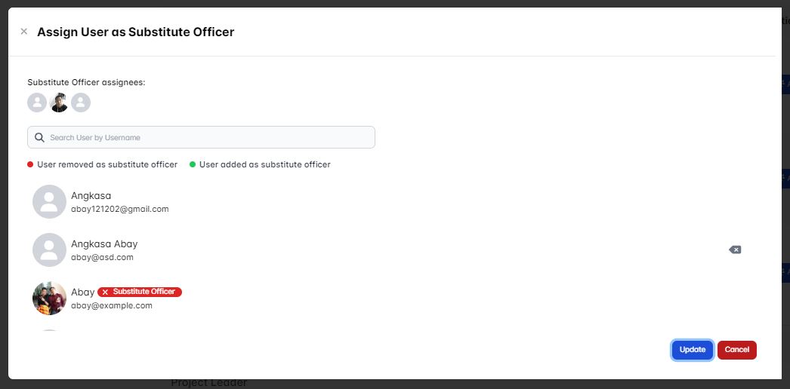This screenshot has height=389, width=790.
Task: Close the Assign User dialog with X icon
Action: [23, 32]
